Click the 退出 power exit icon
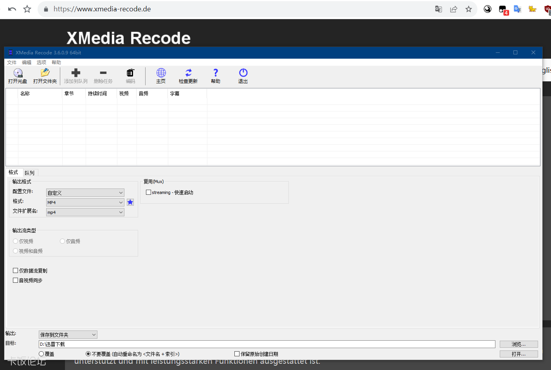 coord(243,73)
